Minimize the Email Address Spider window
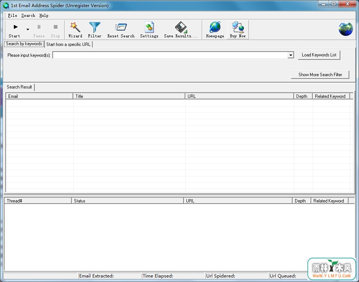Screen dimensions: 359x282 [324, 4]
